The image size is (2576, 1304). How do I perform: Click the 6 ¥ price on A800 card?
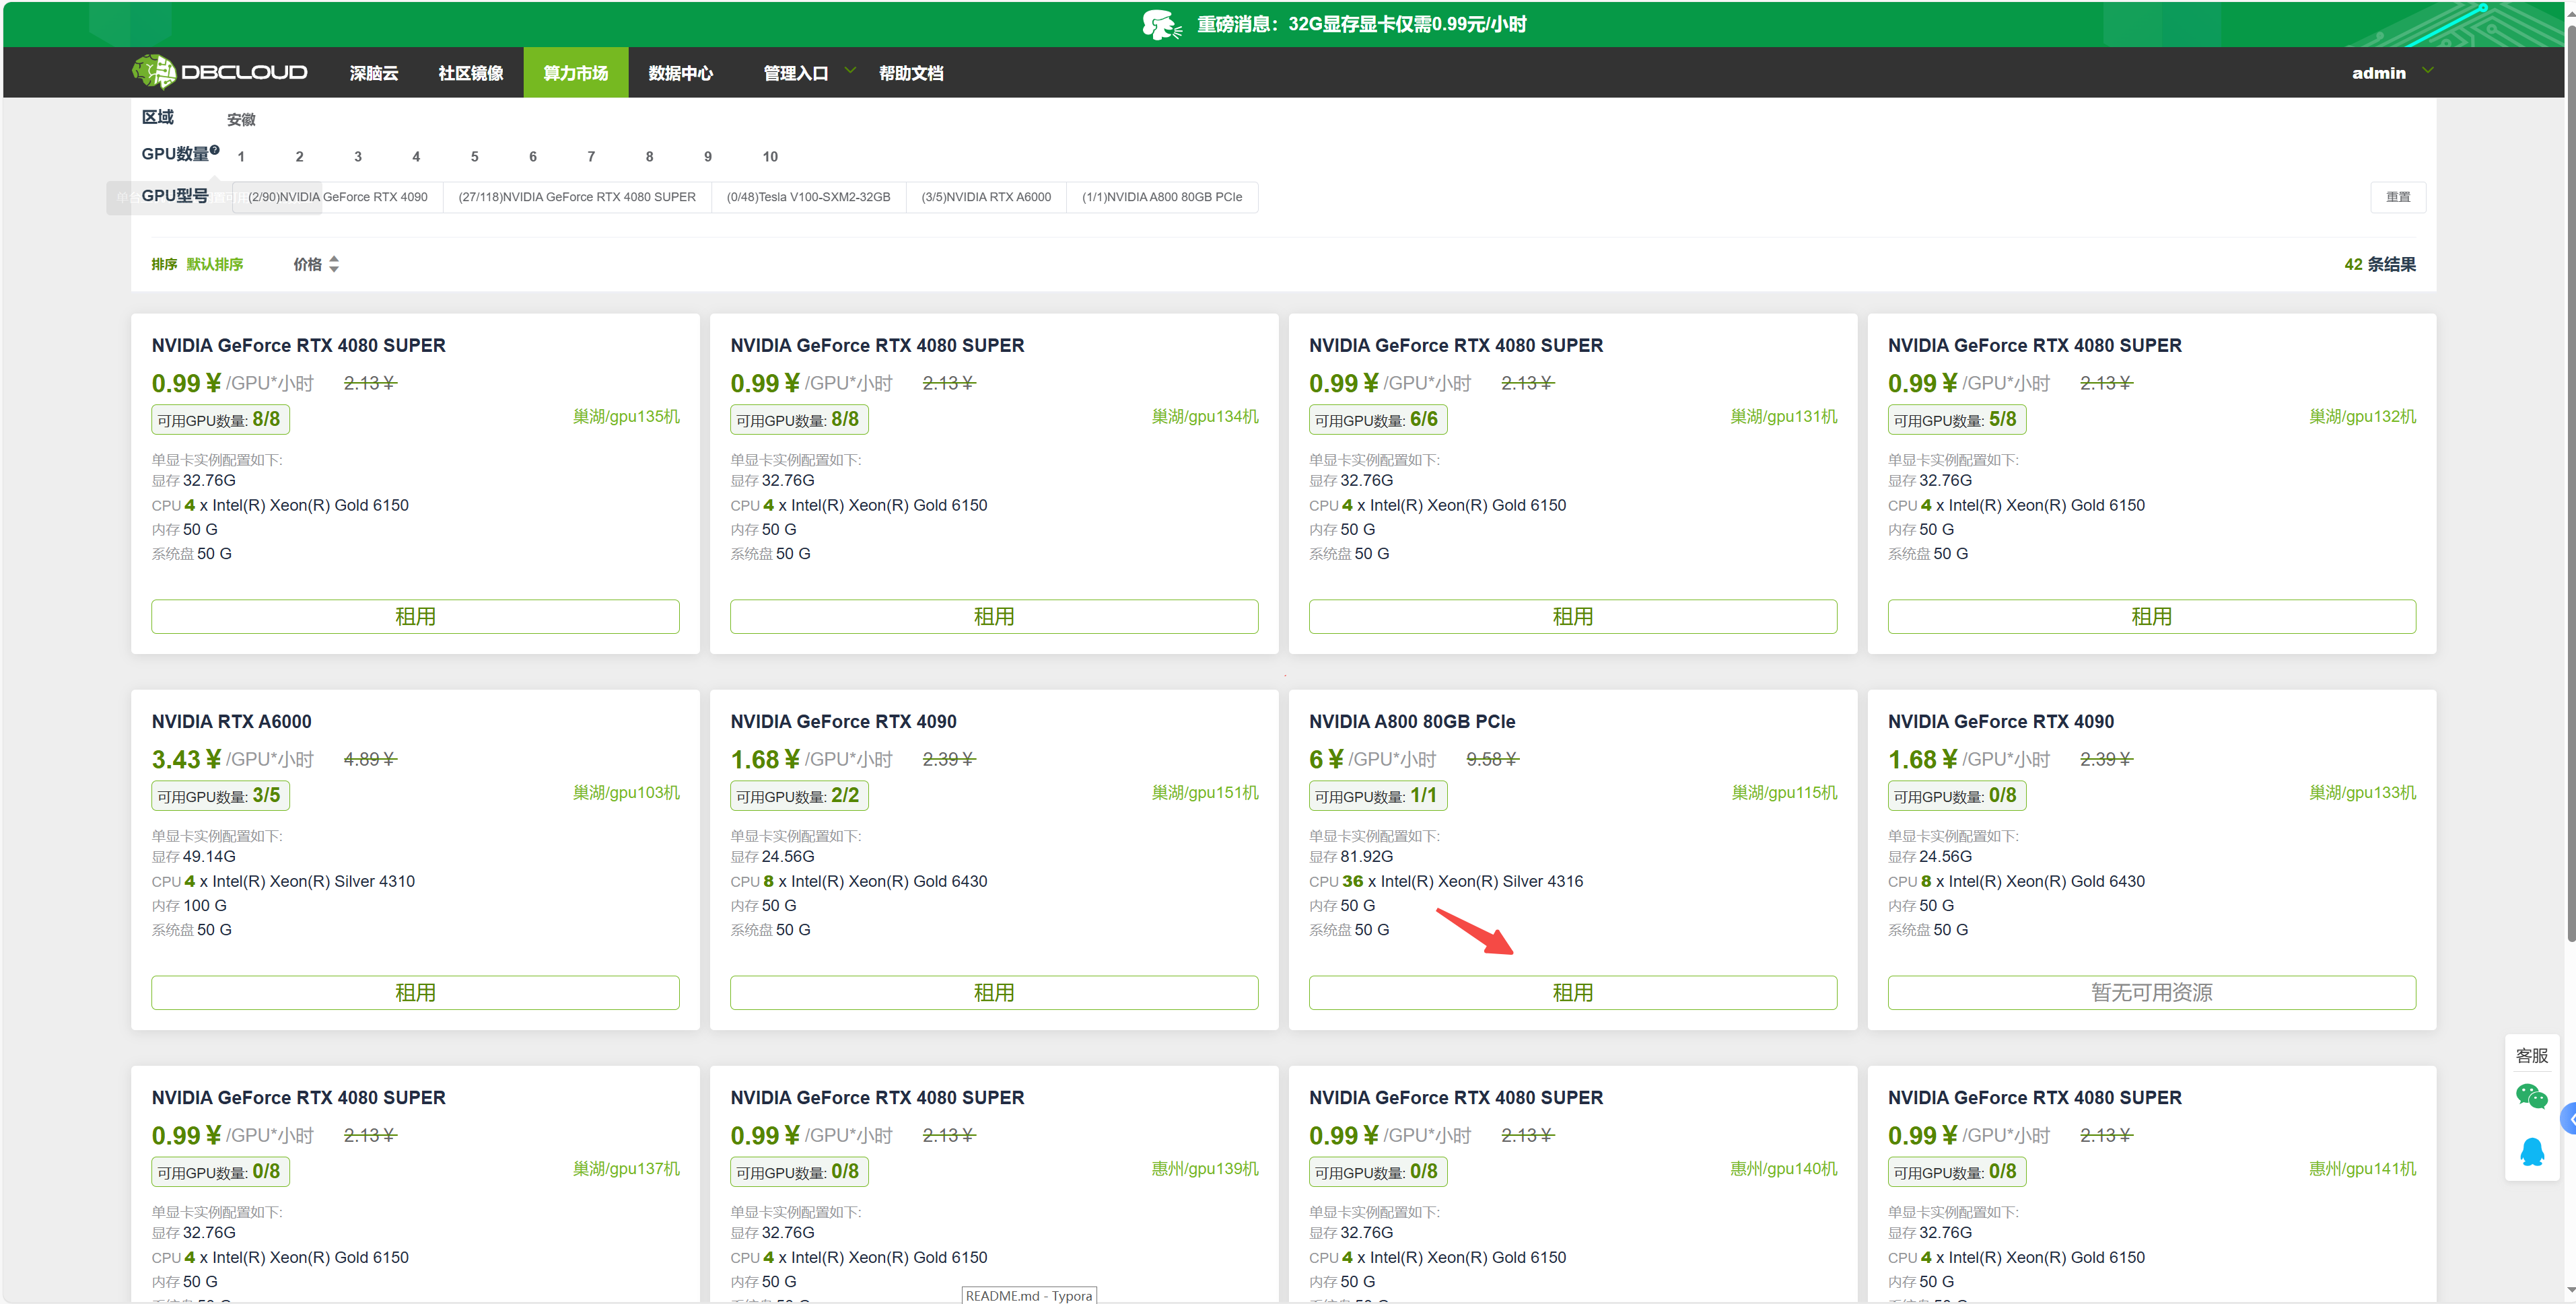coord(1326,759)
